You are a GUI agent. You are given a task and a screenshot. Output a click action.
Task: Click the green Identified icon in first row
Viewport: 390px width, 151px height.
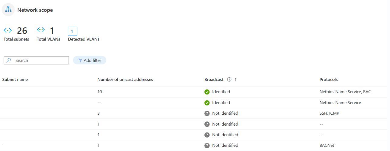[x=207, y=92]
